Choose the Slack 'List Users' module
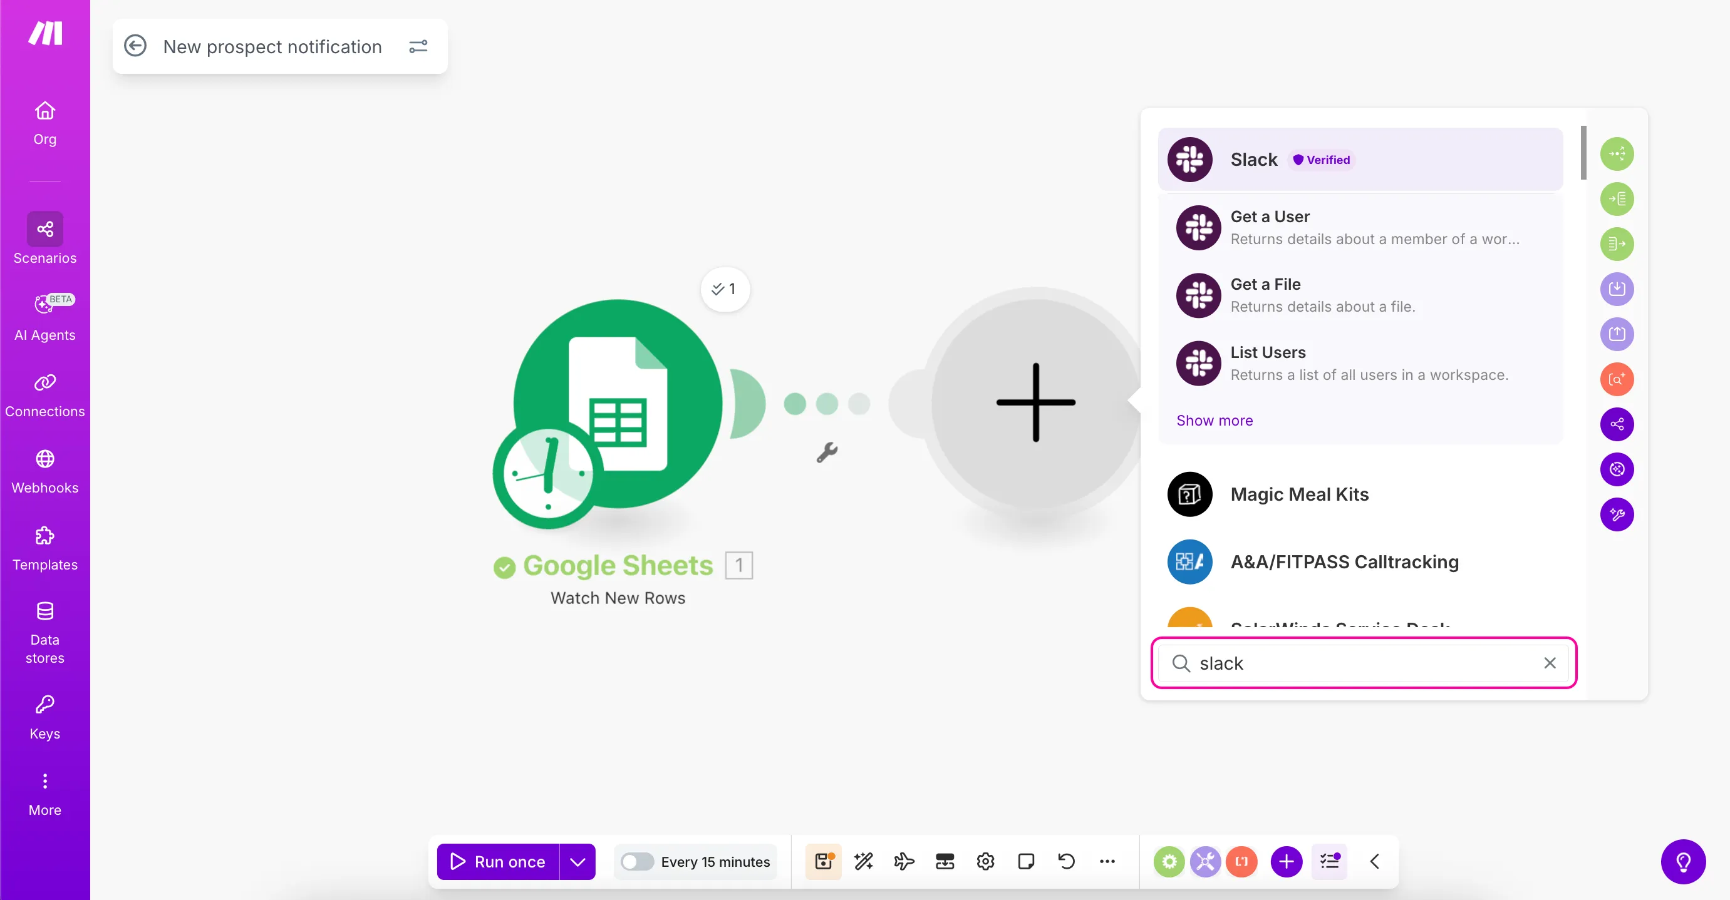Viewport: 1730px width, 900px height. click(1360, 363)
